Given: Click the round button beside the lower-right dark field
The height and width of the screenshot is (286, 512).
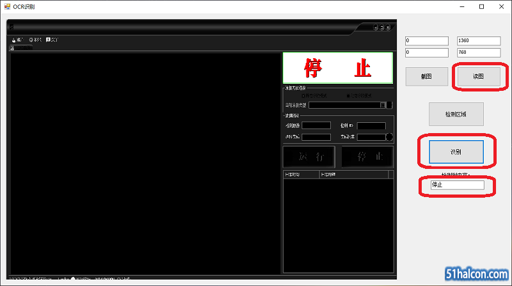Looking at the screenshot, I should pyautogui.click(x=389, y=136).
